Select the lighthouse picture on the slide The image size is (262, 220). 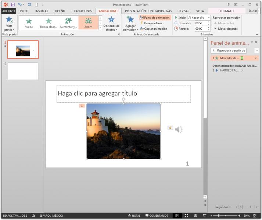(x=123, y=131)
